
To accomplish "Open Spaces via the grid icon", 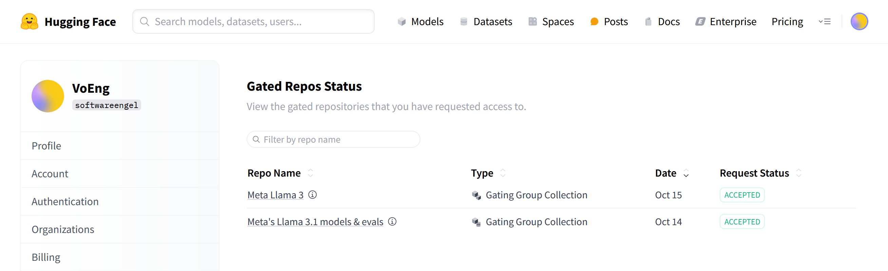I will (x=533, y=22).
